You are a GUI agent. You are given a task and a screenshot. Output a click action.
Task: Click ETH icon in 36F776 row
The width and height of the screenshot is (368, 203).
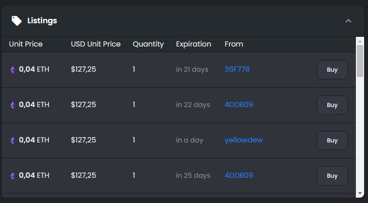point(13,70)
